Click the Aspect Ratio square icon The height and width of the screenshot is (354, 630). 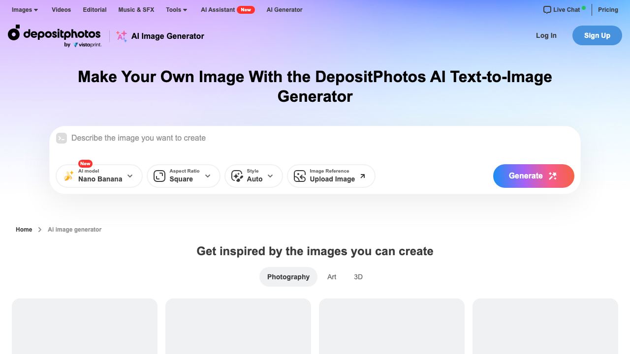pos(159,176)
